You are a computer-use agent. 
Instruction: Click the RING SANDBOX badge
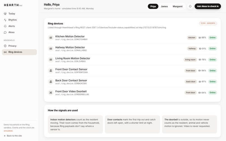pos(208,23)
